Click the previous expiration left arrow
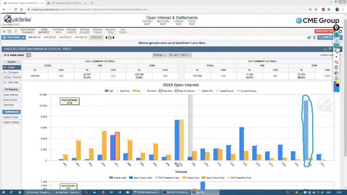The height and width of the screenshot is (195, 347). click(106, 37)
